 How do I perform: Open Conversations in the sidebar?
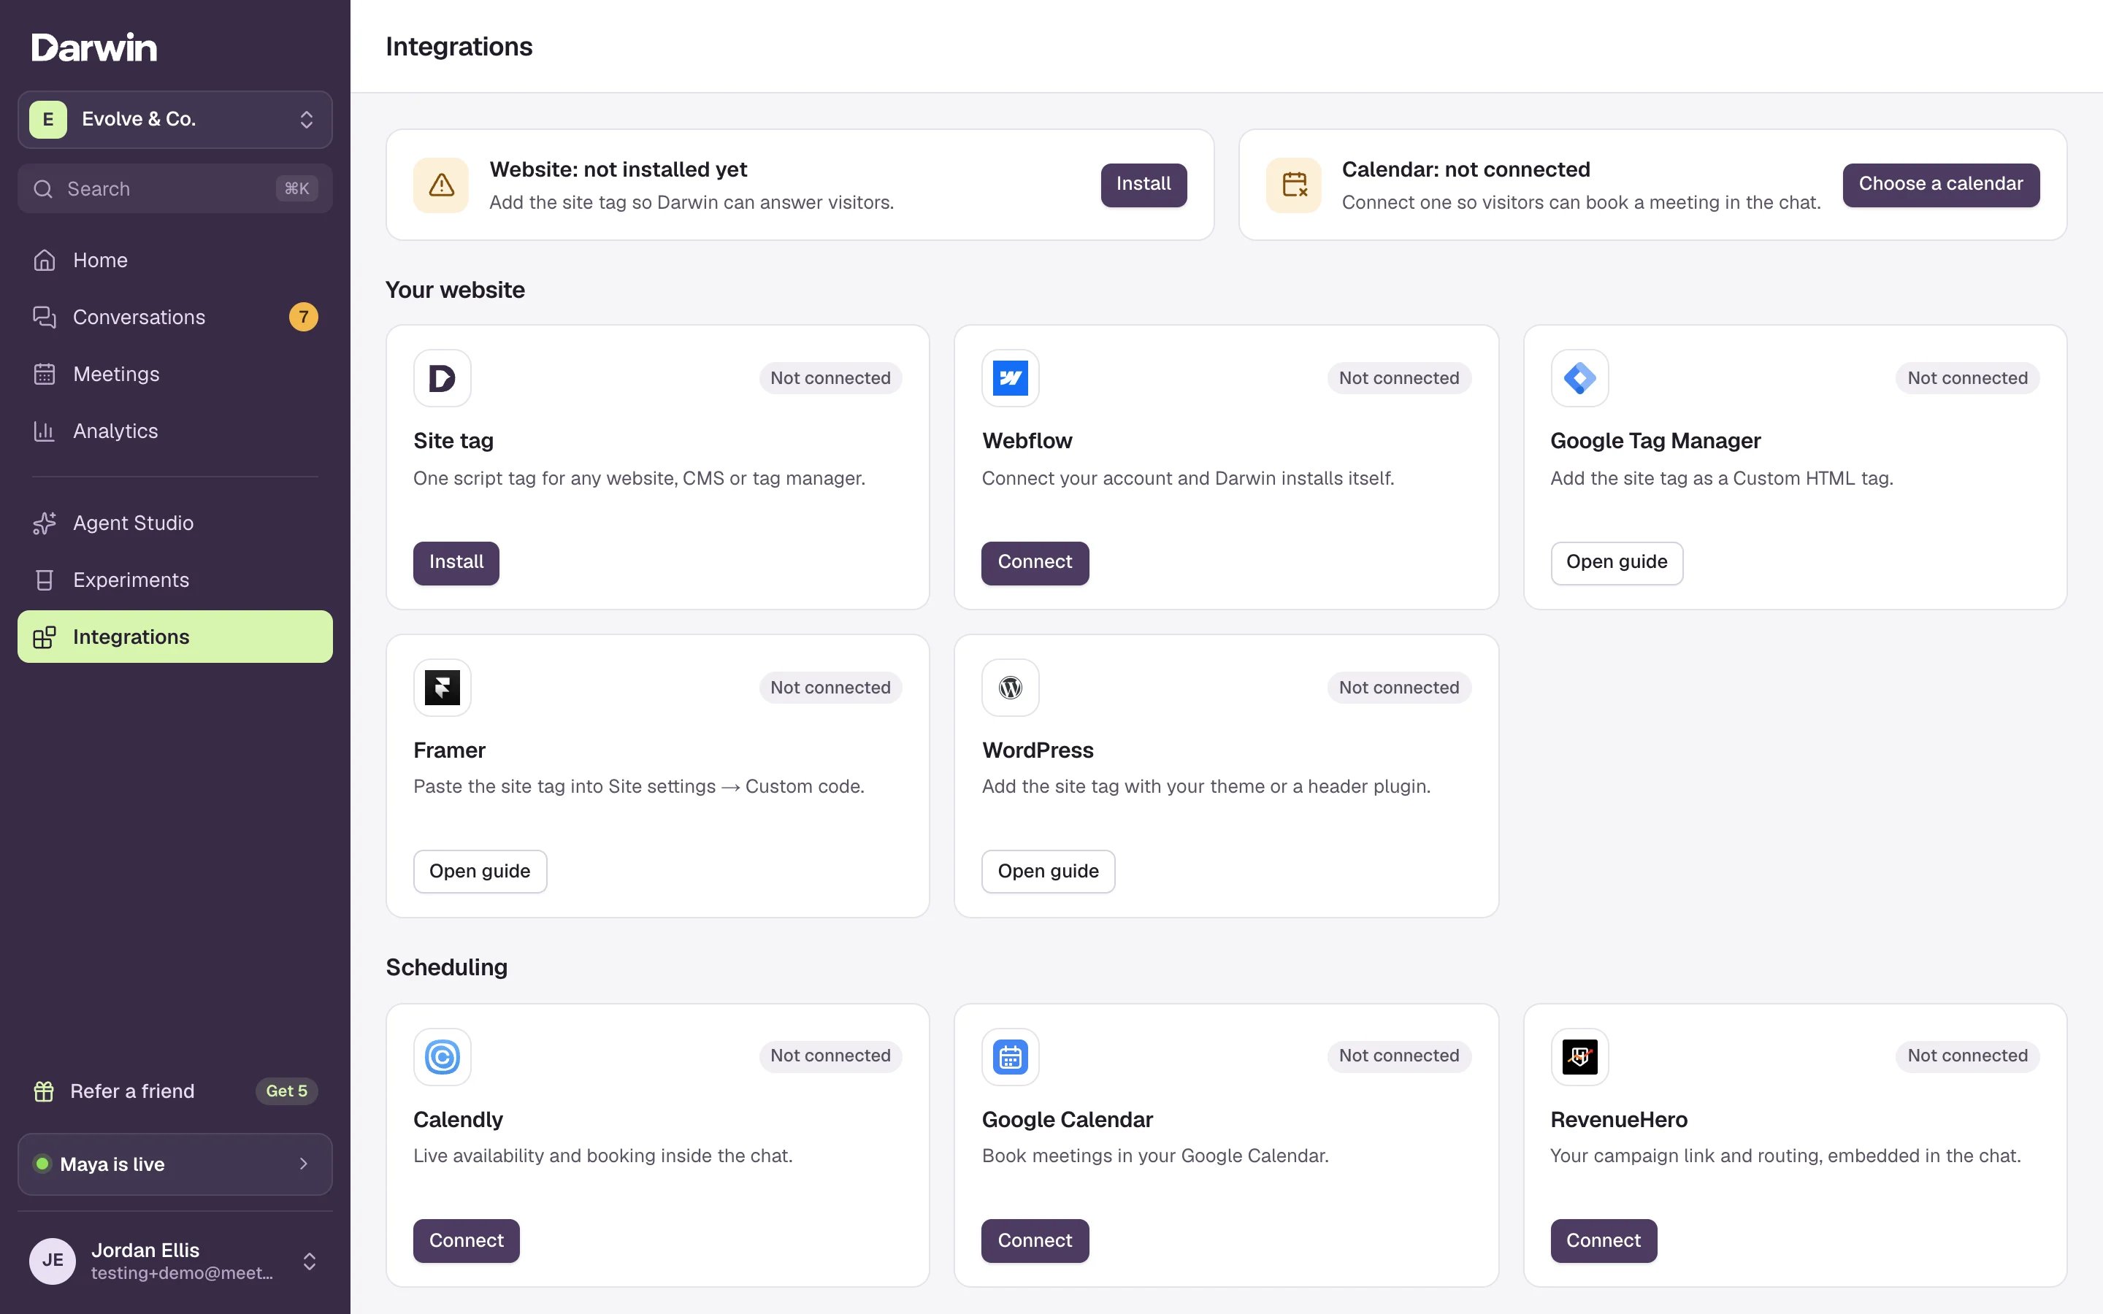point(175,316)
